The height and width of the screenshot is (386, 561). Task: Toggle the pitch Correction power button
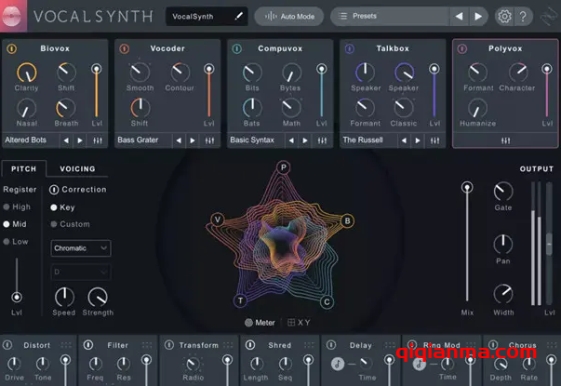[54, 190]
